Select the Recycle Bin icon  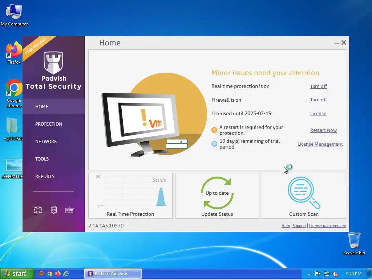pos(354,243)
